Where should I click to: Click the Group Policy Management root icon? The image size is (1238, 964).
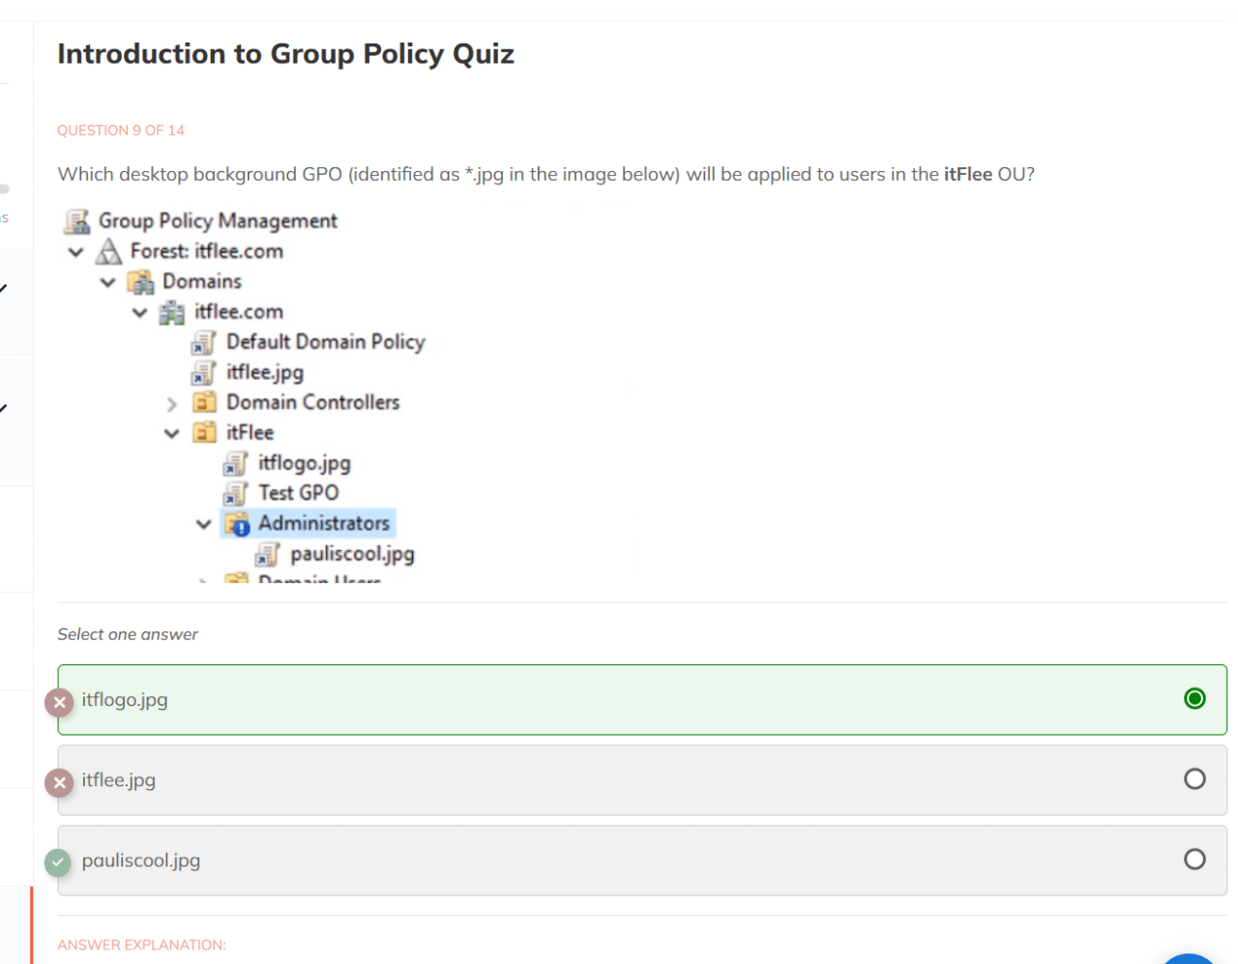[x=77, y=221]
